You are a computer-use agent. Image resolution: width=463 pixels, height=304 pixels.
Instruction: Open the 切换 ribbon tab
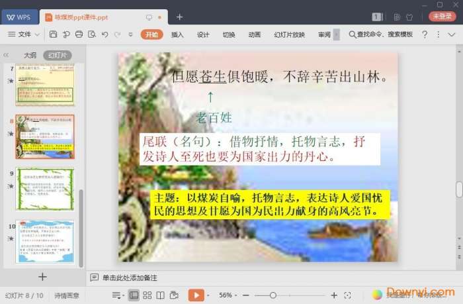point(229,34)
